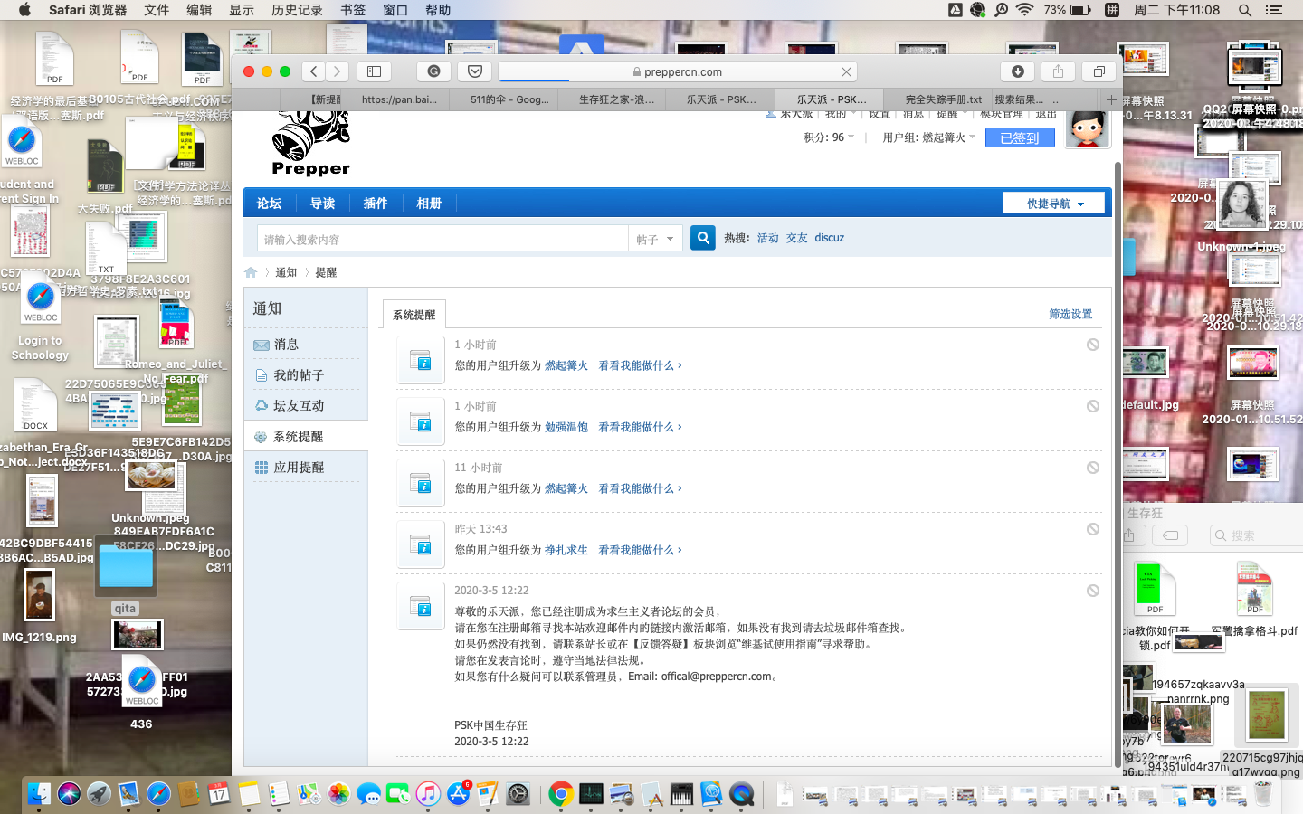Select the 系统提醒 tab in the content area
This screenshot has width=1303, height=814.
pos(414,314)
